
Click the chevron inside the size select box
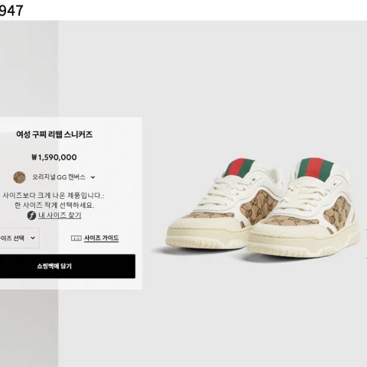pos(33,238)
